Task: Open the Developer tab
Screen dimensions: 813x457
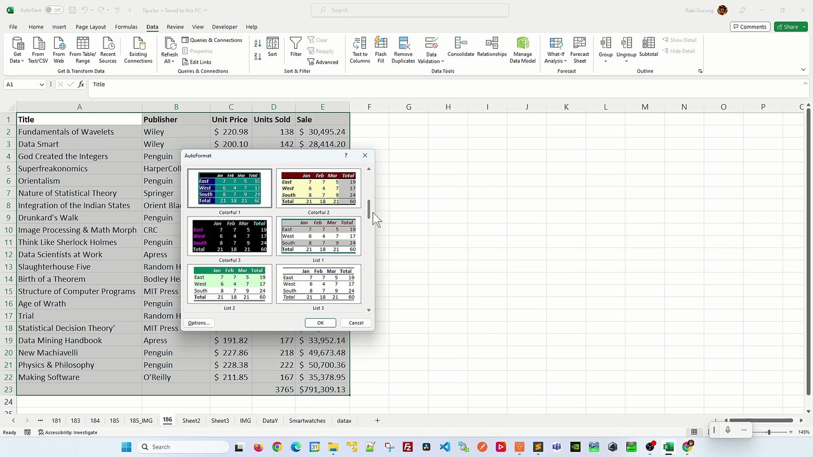Action: click(x=224, y=27)
